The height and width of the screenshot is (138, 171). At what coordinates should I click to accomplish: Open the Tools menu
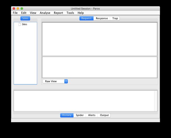click(x=70, y=13)
